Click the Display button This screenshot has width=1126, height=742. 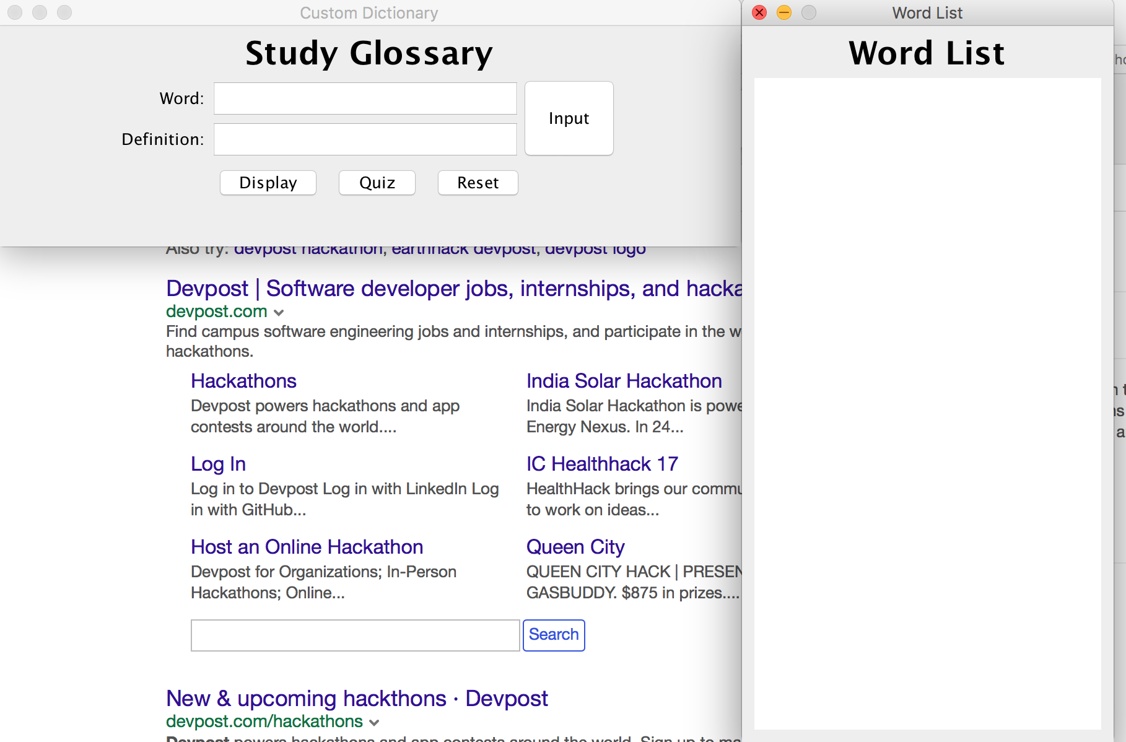click(268, 183)
